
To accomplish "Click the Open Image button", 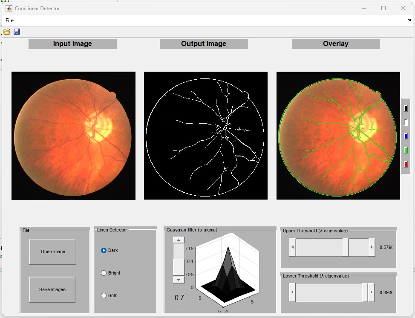I will click(53, 252).
